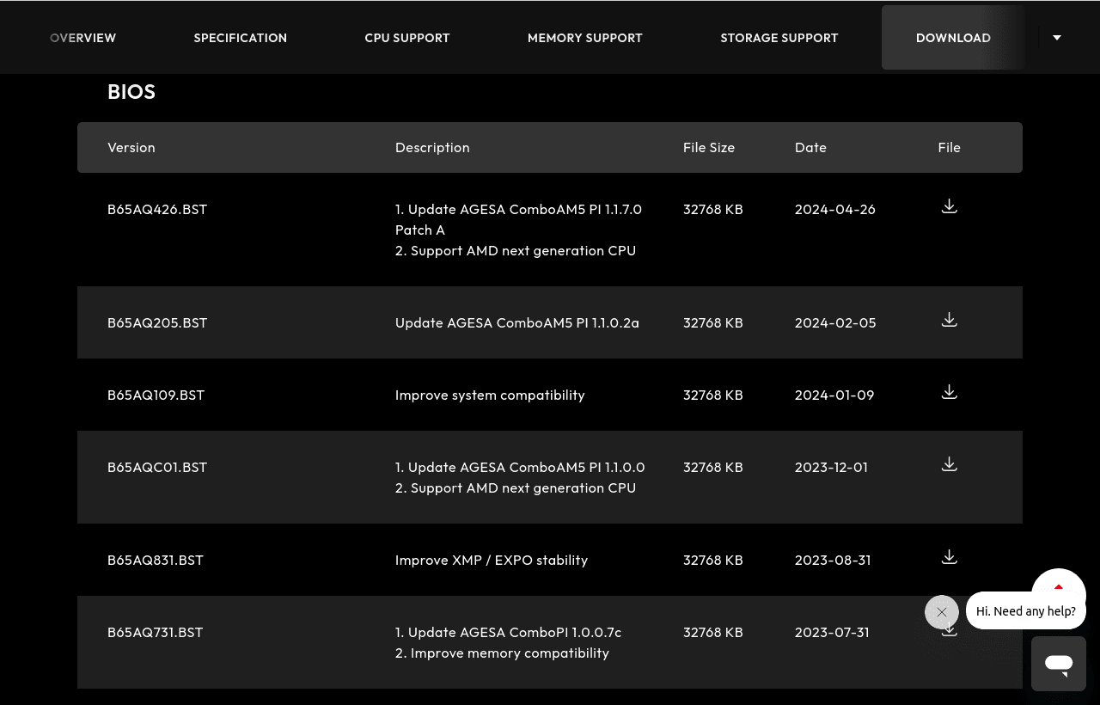Download the B65AQ831.BST BIOS file

tap(949, 557)
